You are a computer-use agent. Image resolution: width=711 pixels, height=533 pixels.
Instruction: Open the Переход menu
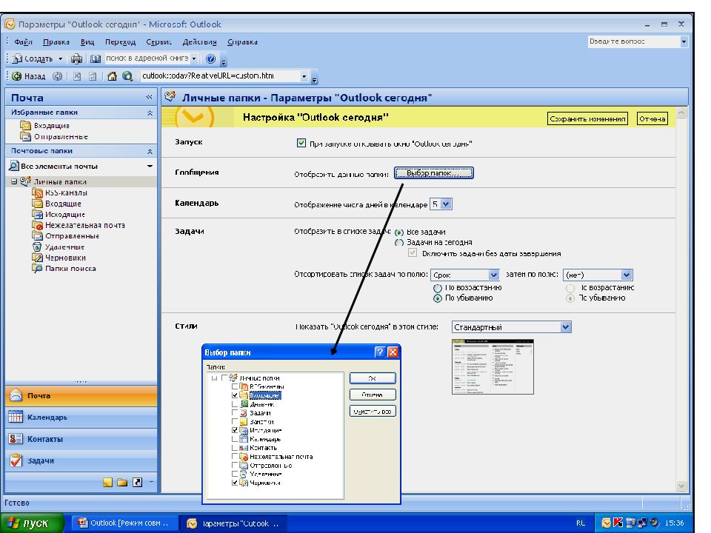(x=120, y=41)
